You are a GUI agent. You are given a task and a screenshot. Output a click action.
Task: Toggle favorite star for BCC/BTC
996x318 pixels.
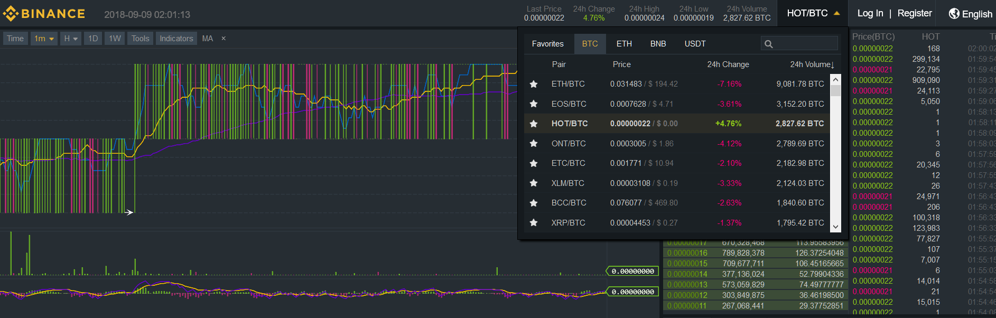tap(534, 203)
